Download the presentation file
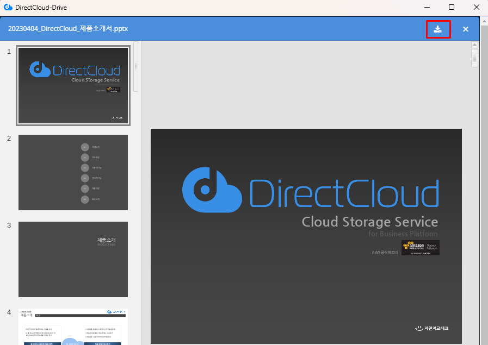 click(438, 29)
